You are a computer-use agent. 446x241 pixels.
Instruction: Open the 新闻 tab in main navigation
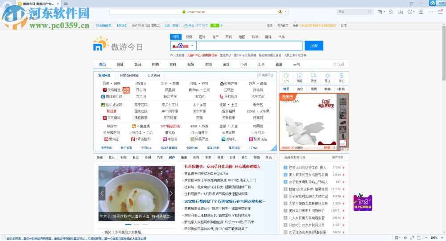[138, 65]
